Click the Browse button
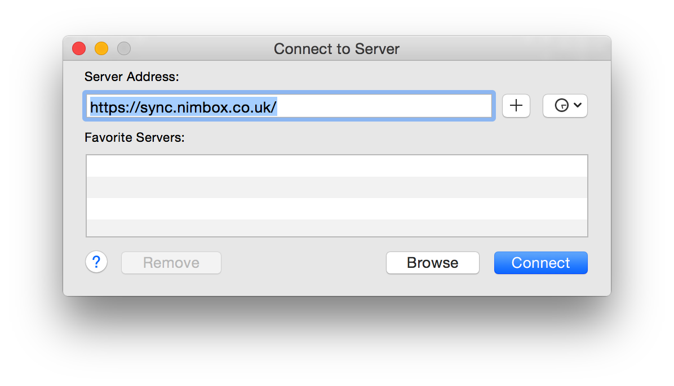 (x=432, y=262)
